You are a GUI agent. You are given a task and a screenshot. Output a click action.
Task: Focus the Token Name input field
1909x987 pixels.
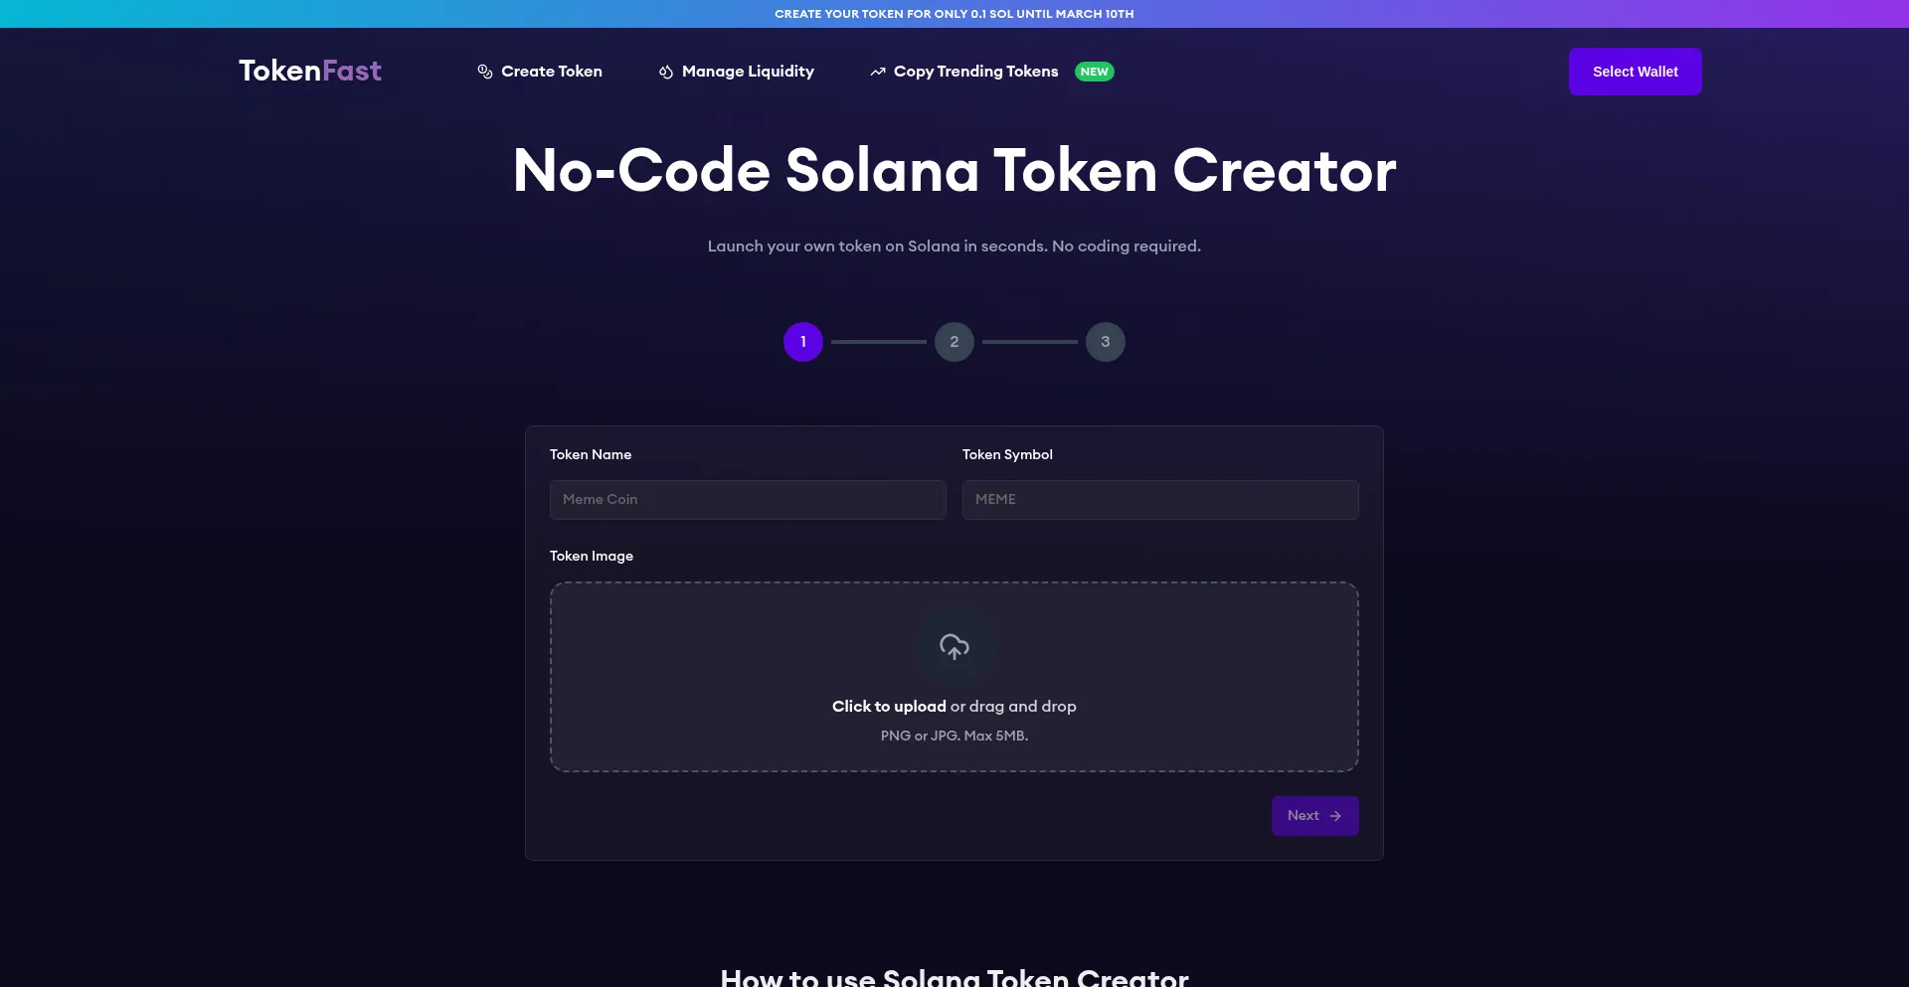(748, 500)
